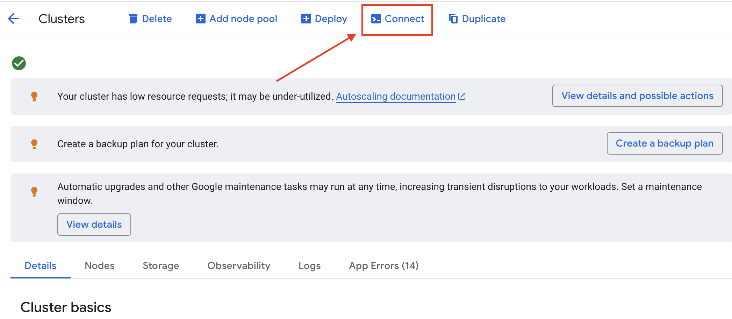Viewport: 732px width, 319px height.
Task: Open the Autoscaling documentation link
Action: pos(396,96)
